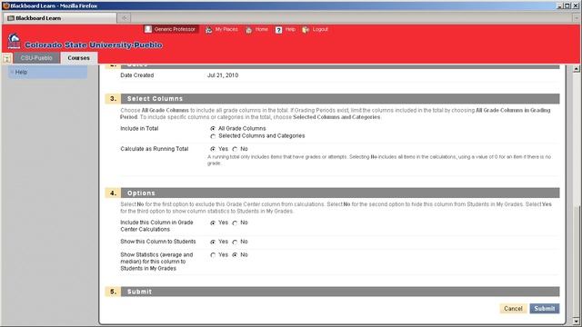The width and height of the screenshot is (582, 327).
Task: Choose No for Show this Column to Students
Action: click(x=235, y=242)
